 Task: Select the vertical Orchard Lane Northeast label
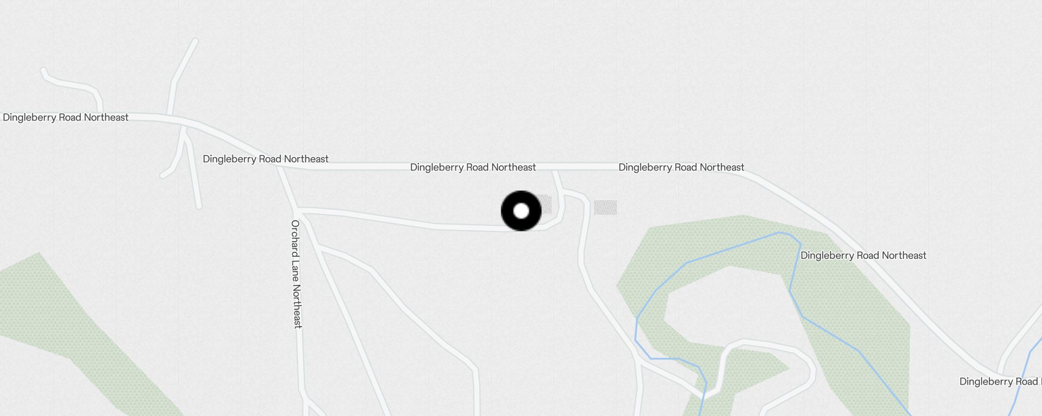296,274
